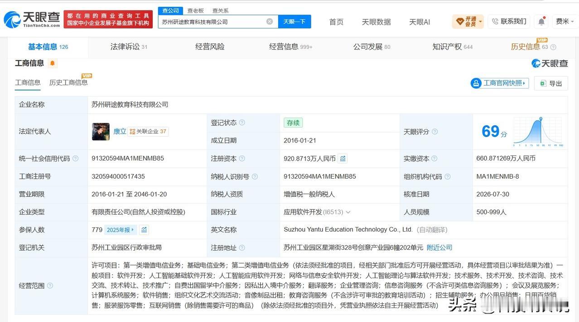Select the 查公司 search tab

tap(170, 10)
